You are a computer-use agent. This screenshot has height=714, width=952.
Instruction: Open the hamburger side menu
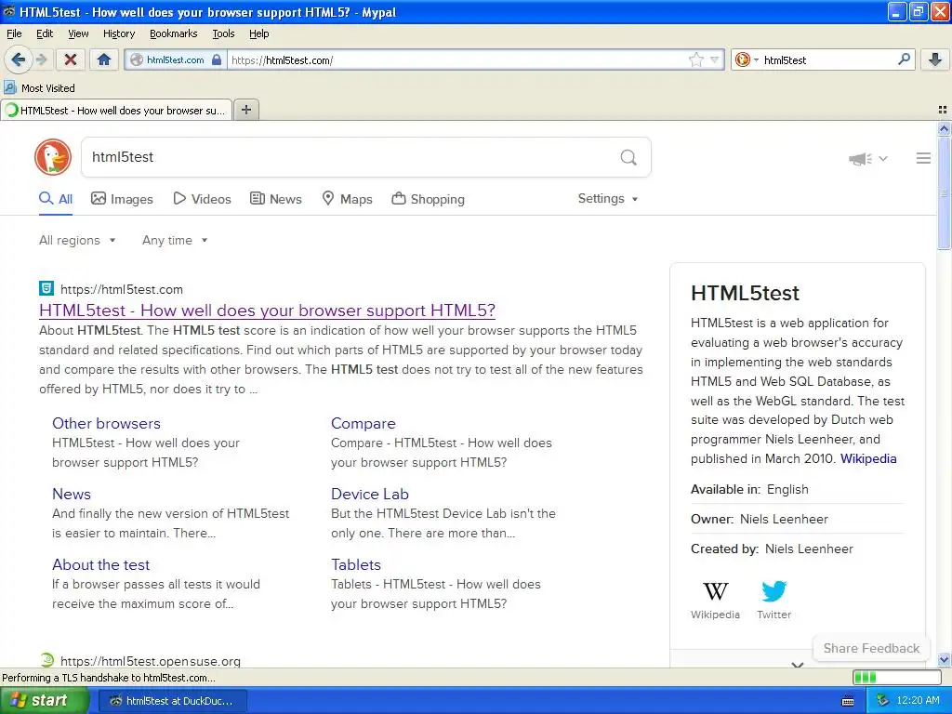[923, 158]
